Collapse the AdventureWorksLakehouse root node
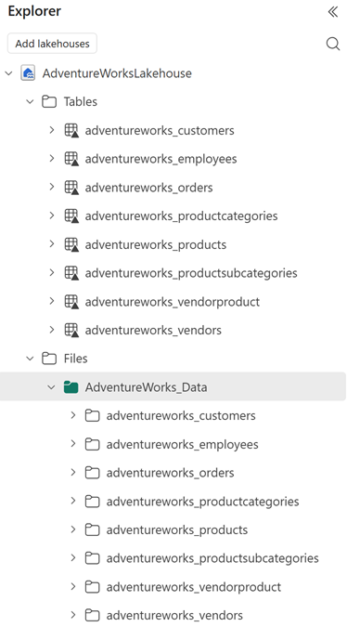 8,73
